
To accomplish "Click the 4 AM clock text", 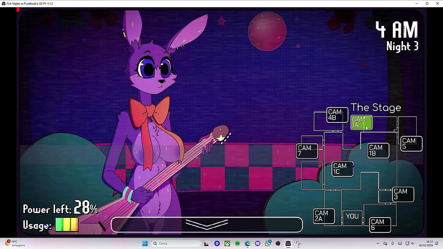I will 397,30.
